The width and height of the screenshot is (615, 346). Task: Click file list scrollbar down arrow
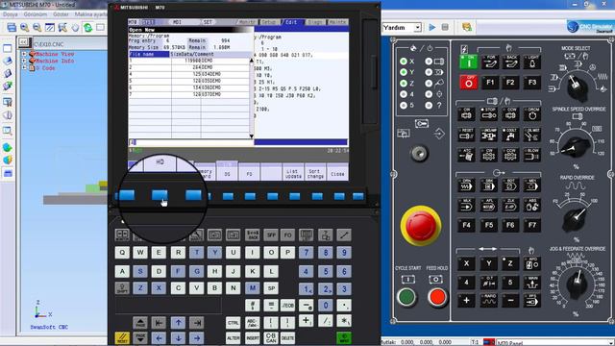252,136
